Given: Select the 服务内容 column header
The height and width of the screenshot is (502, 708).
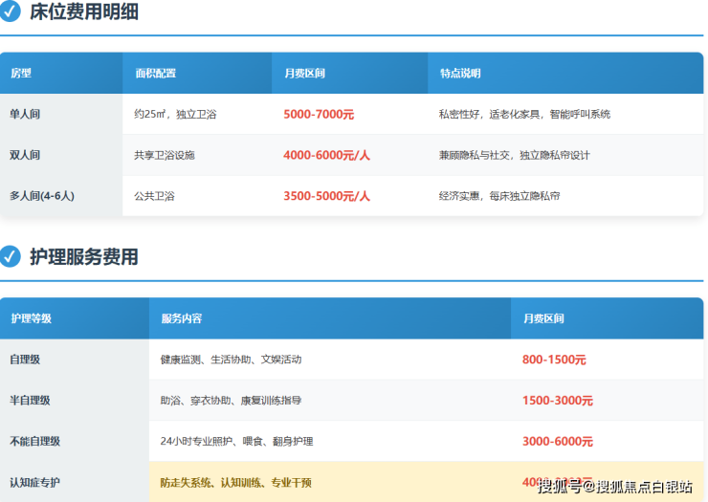Looking at the screenshot, I should (181, 318).
